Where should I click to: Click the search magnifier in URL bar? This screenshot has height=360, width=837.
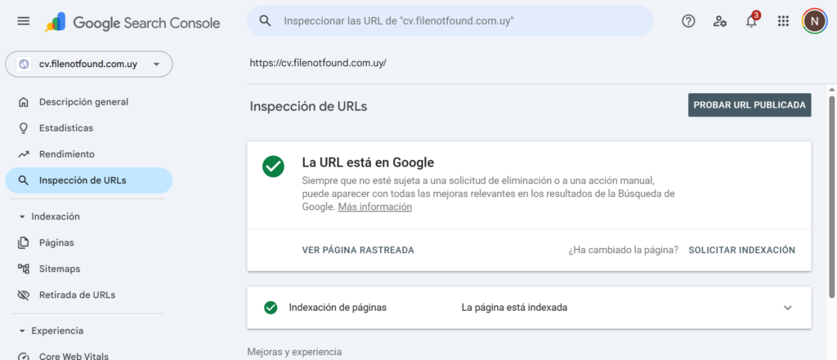(x=265, y=20)
